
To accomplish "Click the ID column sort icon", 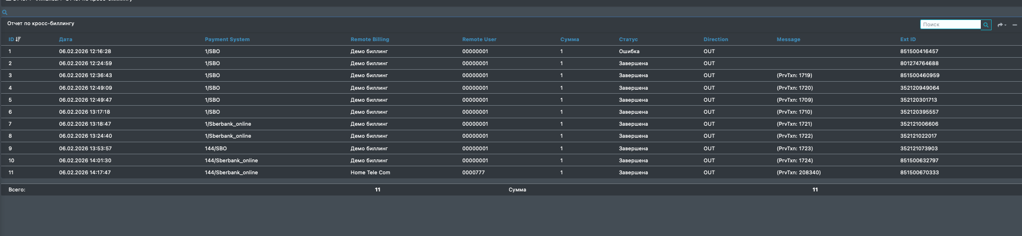I will pyautogui.click(x=18, y=39).
